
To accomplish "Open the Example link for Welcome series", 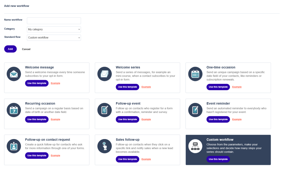I will [146, 87].
